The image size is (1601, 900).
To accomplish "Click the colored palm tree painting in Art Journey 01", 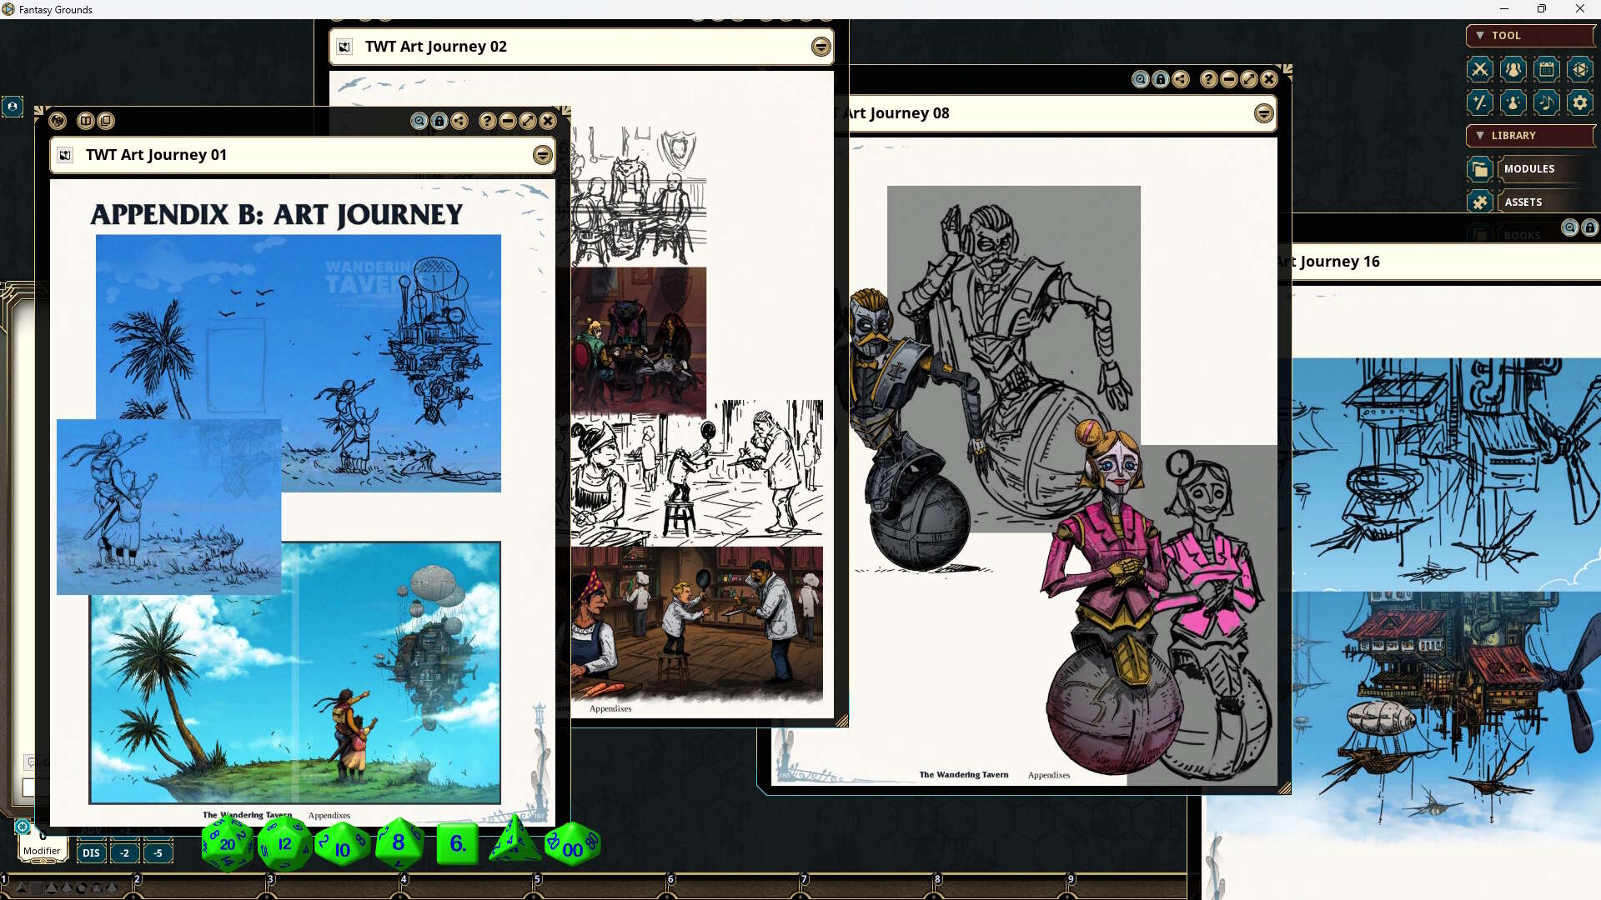I will tap(294, 673).
